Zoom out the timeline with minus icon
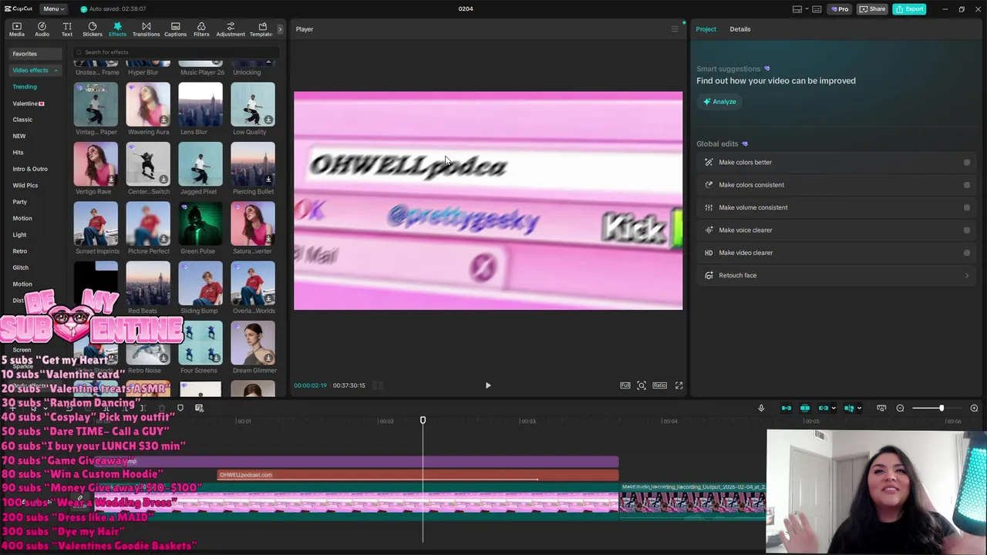Image resolution: width=987 pixels, height=555 pixels. tap(900, 409)
